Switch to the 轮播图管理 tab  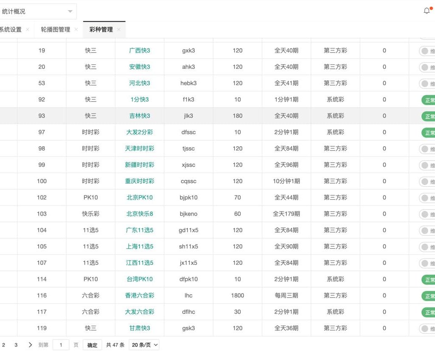pyautogui.click(x=56, y=30)
